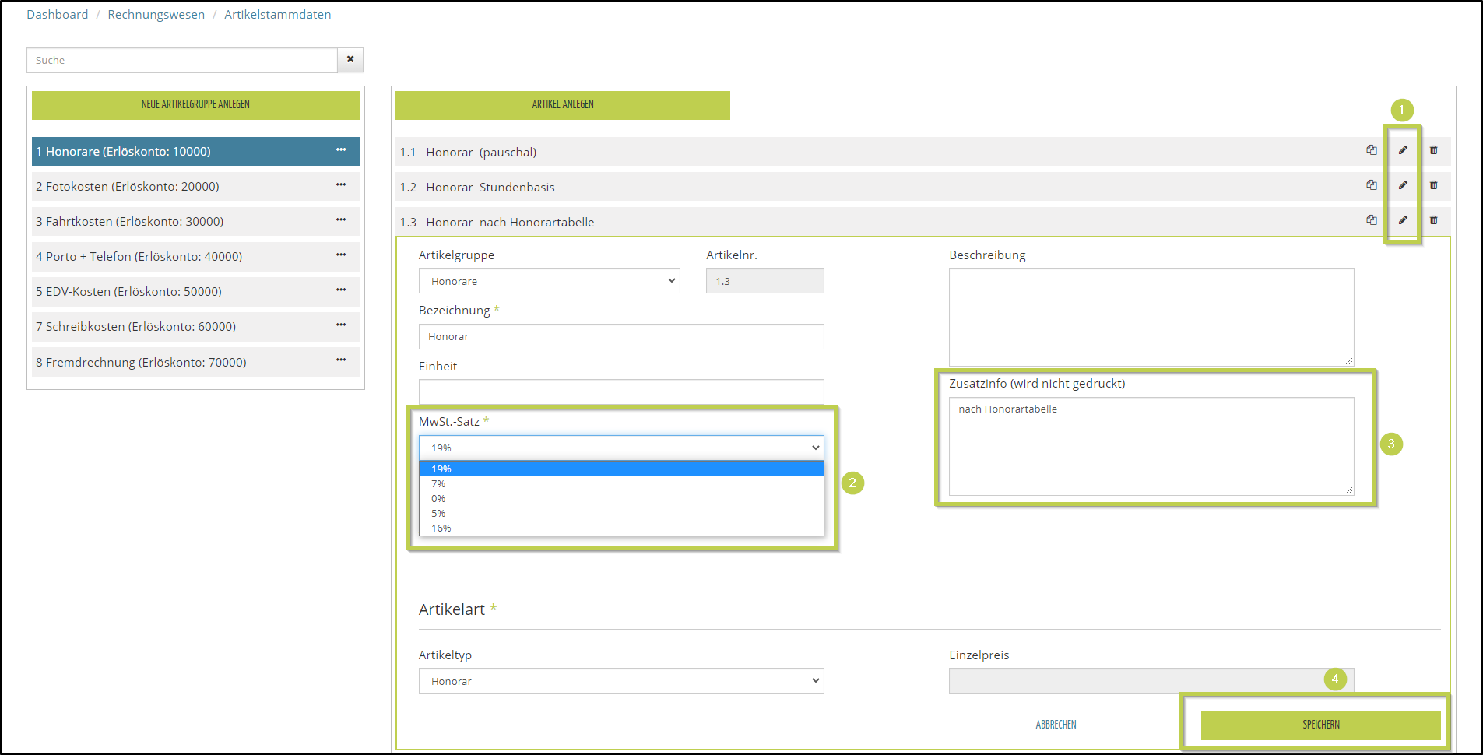Viewport: 1483px width, 755px height.
Task: Focus the Bezeichnung input field
Action: (x=620, y=337)
